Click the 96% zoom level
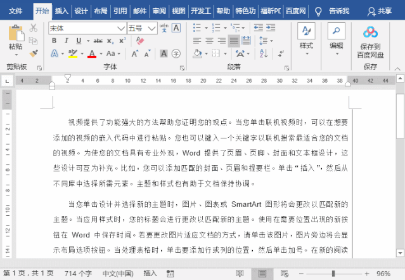 (383, 274)
